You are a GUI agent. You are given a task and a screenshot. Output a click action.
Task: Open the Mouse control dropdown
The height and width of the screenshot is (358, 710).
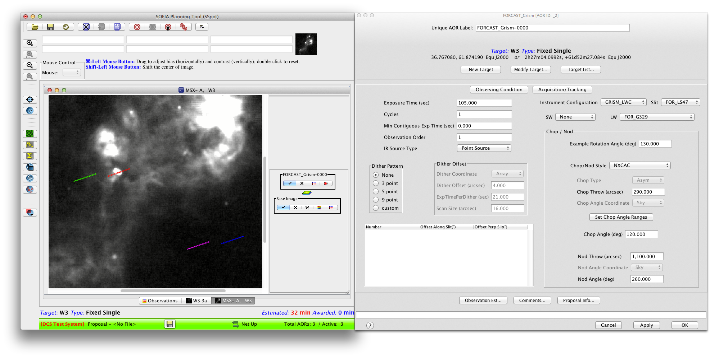point(72,73)
